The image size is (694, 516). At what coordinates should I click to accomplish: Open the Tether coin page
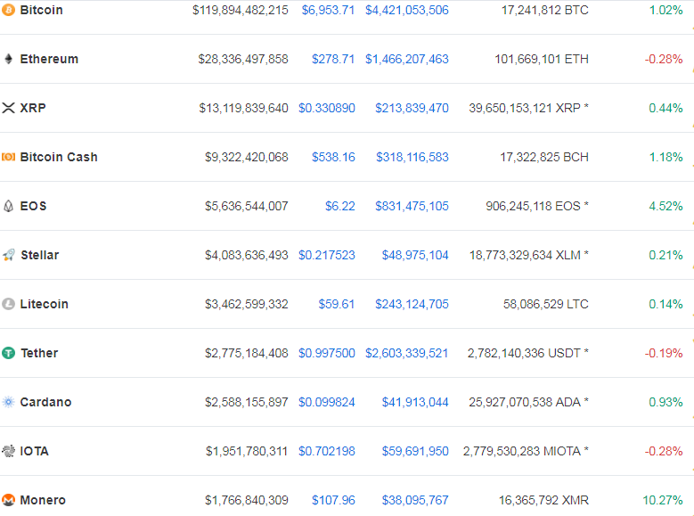(x=39, y=353)
